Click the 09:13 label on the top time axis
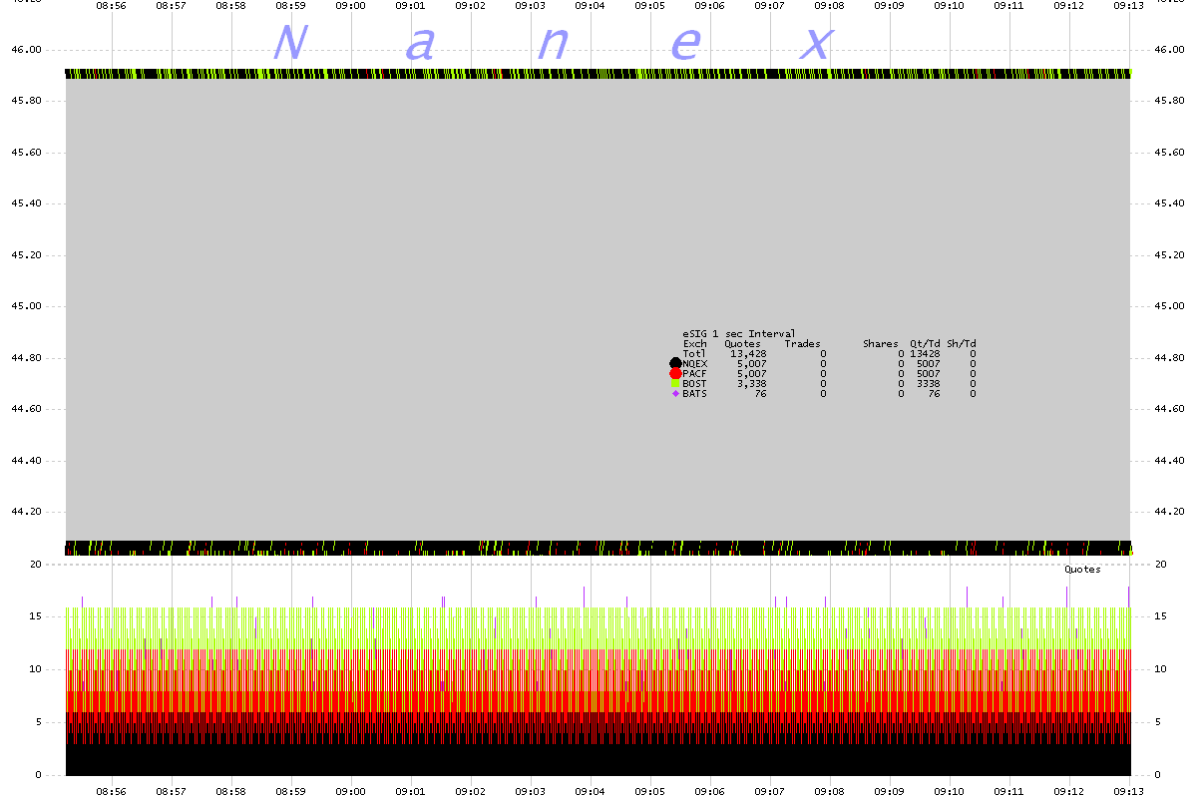 click(1128, 5)
